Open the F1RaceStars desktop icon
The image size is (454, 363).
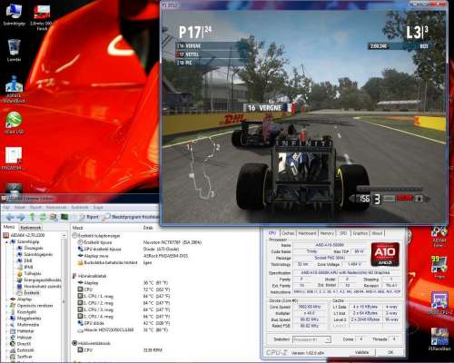pyautogui.click(x=439, y=339)
